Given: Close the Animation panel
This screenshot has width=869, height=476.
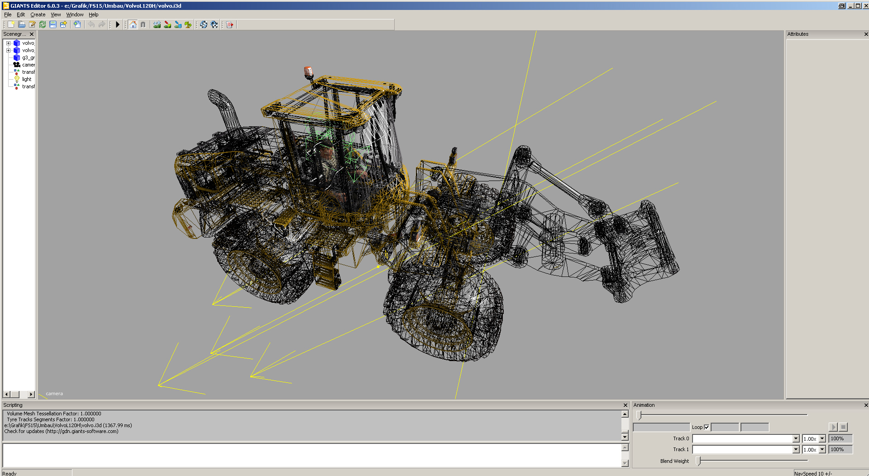Looking at the screenshot, I should point(866,405).
